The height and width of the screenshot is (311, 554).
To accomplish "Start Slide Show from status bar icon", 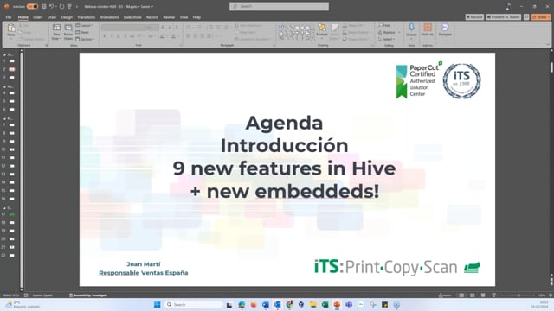I will [x=494, y=295].
